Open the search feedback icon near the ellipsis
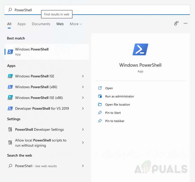The height and width of the screenshot is (182, 195). (176, 23)
